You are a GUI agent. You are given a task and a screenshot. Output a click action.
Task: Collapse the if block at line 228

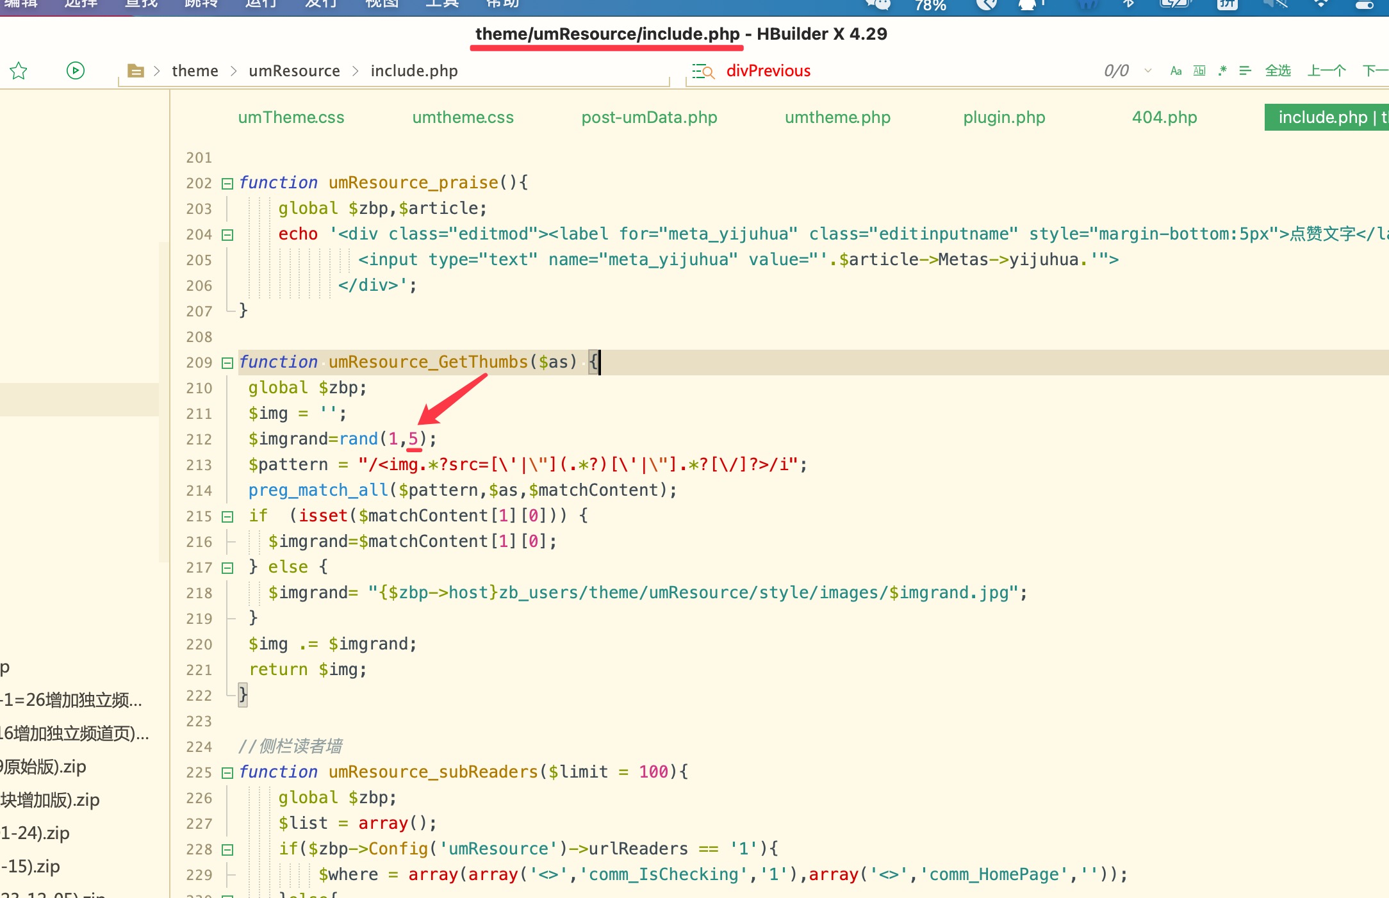pyautogui.click(x=227, y=850)
